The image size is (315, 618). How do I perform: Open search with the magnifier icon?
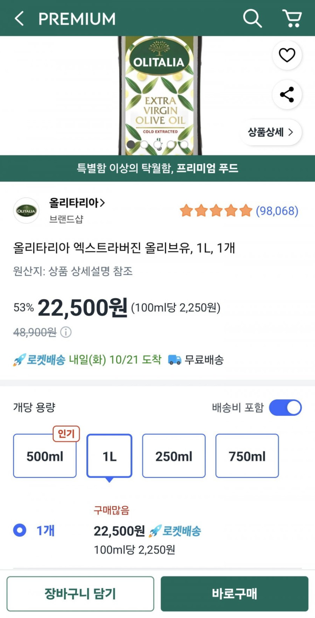point(252,18)
